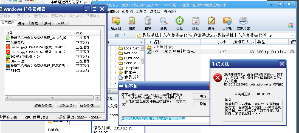299x133 pixels.
Task: Click the up-folder icon beside address bar
Action: tap(117, 35)
